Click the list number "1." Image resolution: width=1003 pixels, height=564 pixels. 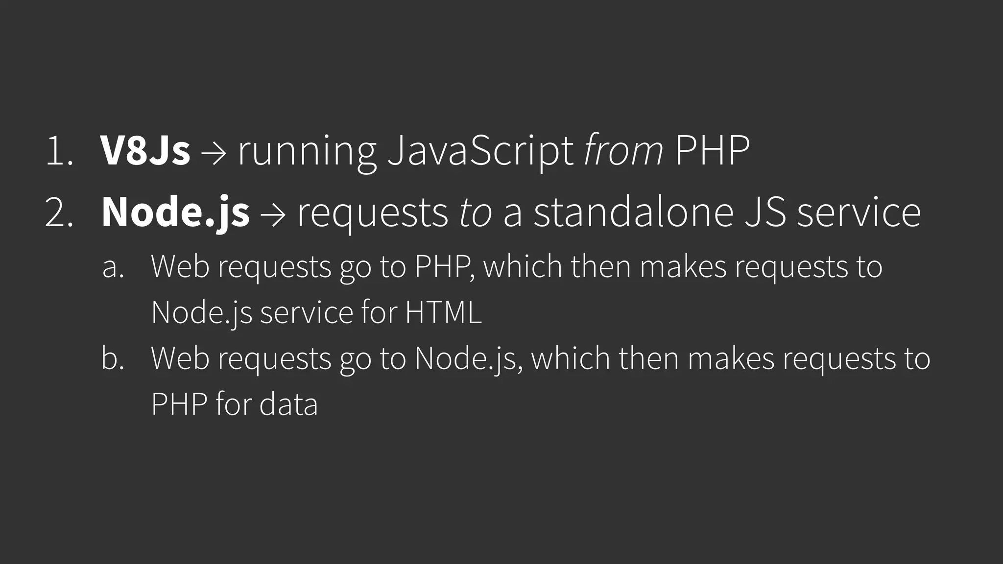point(59,152)
